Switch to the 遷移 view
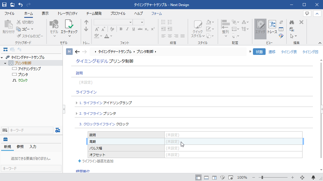 pos(272,52)
